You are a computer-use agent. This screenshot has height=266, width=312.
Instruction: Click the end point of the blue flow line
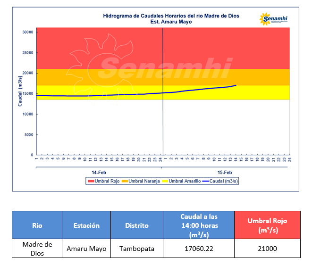pos(236,85)
